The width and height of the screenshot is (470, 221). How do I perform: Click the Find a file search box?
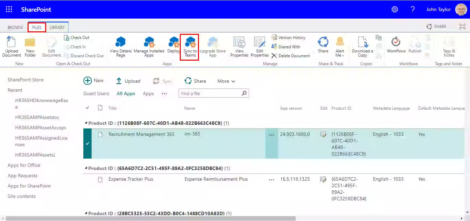(209, 93)
